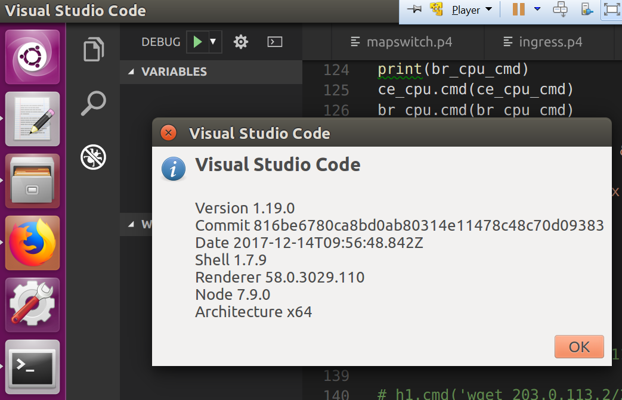Click the DEBUG label in sidebar header
This screenshot has height=400, width=622.
pos(161,42)
